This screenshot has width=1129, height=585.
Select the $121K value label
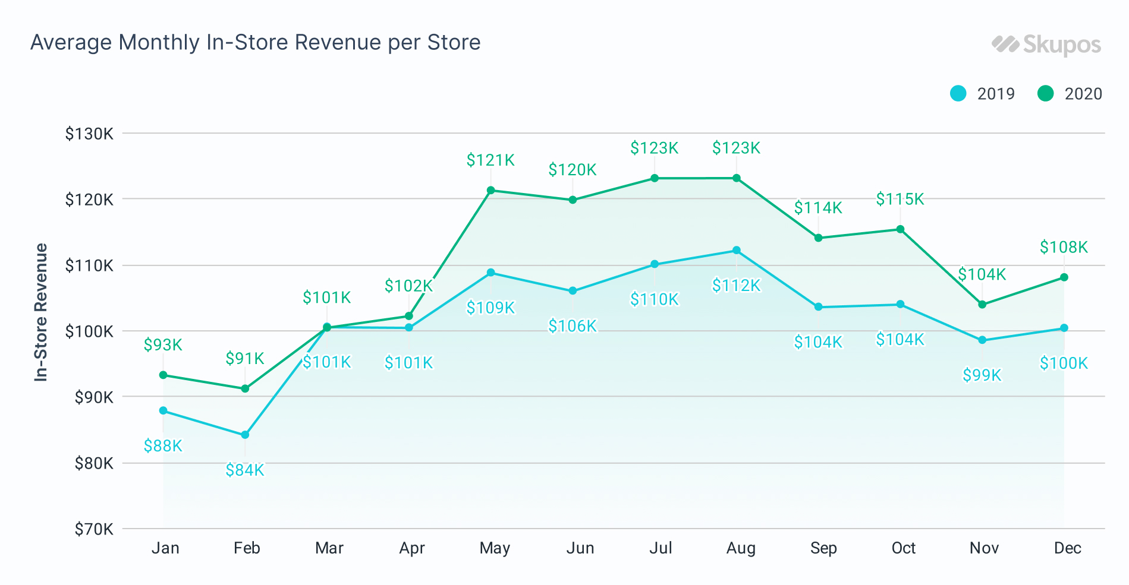[x=490, y=160]
